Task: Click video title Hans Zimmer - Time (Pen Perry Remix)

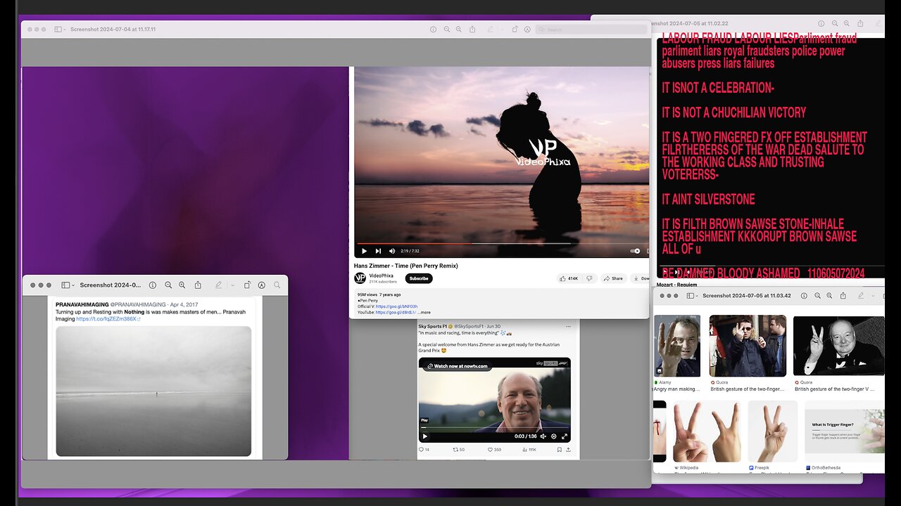Action: (405, 266)
